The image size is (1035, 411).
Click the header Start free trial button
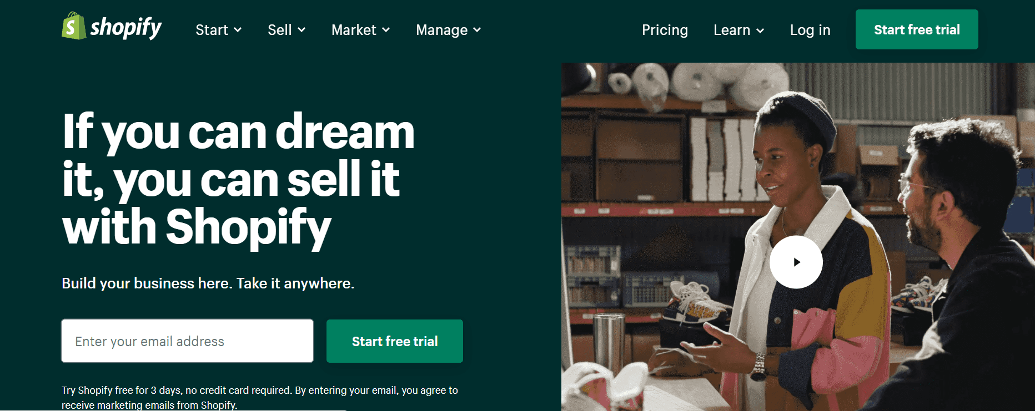click(917, 29)
